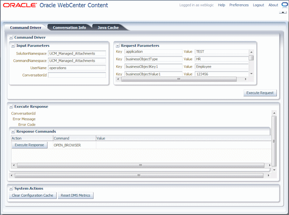Collapse the System Actions section
The image size is (289, 215).
[11, 188]
